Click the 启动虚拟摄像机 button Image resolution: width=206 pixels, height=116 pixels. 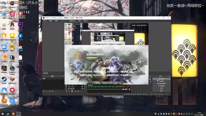(161, 84)
